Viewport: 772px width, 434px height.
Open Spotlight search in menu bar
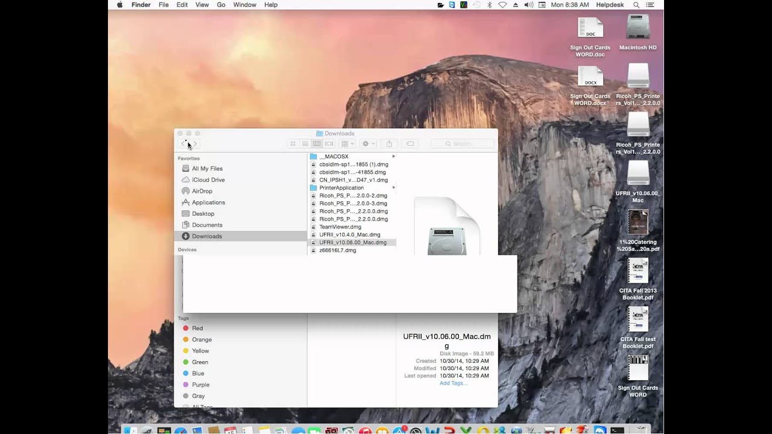(x=636, y=5)
